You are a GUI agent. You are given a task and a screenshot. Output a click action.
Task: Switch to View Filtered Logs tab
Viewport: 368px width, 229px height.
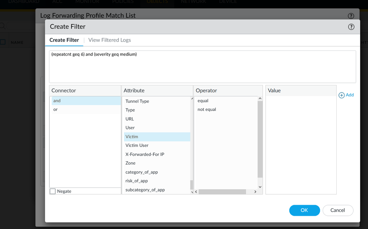click(109, 40)
